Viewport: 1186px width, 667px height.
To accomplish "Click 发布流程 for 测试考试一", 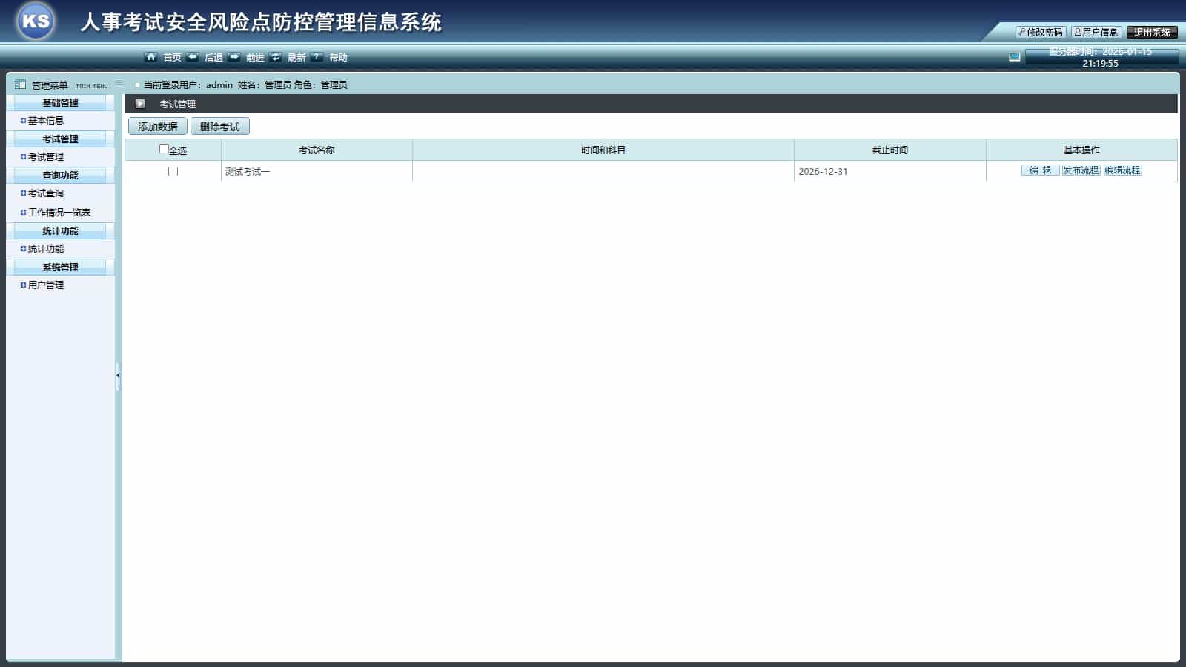I will [1081, 170].
